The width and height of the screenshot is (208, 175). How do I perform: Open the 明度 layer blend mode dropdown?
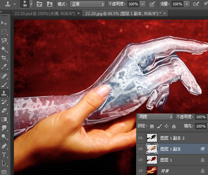(155, 117)
